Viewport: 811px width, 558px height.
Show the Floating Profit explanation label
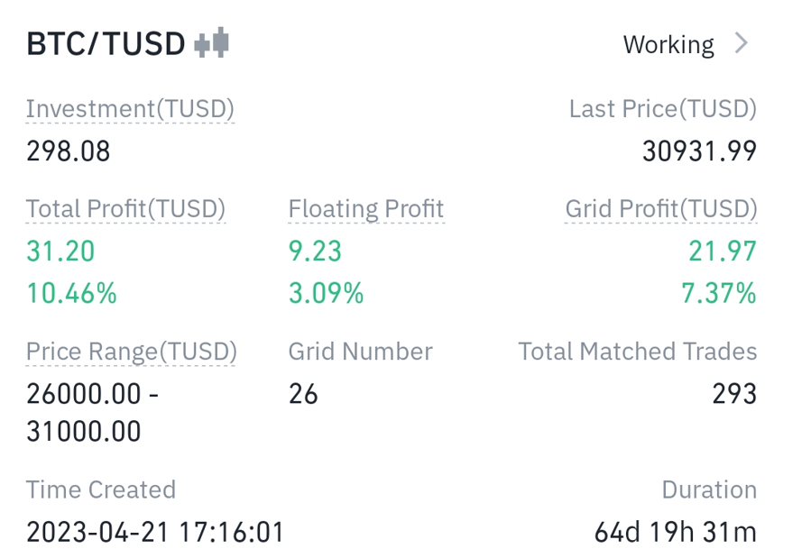[x=366, y=209]
